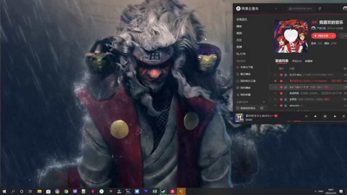
Task: Play all songs with the red 播放全部 button
Action: (x=321, y=36)
